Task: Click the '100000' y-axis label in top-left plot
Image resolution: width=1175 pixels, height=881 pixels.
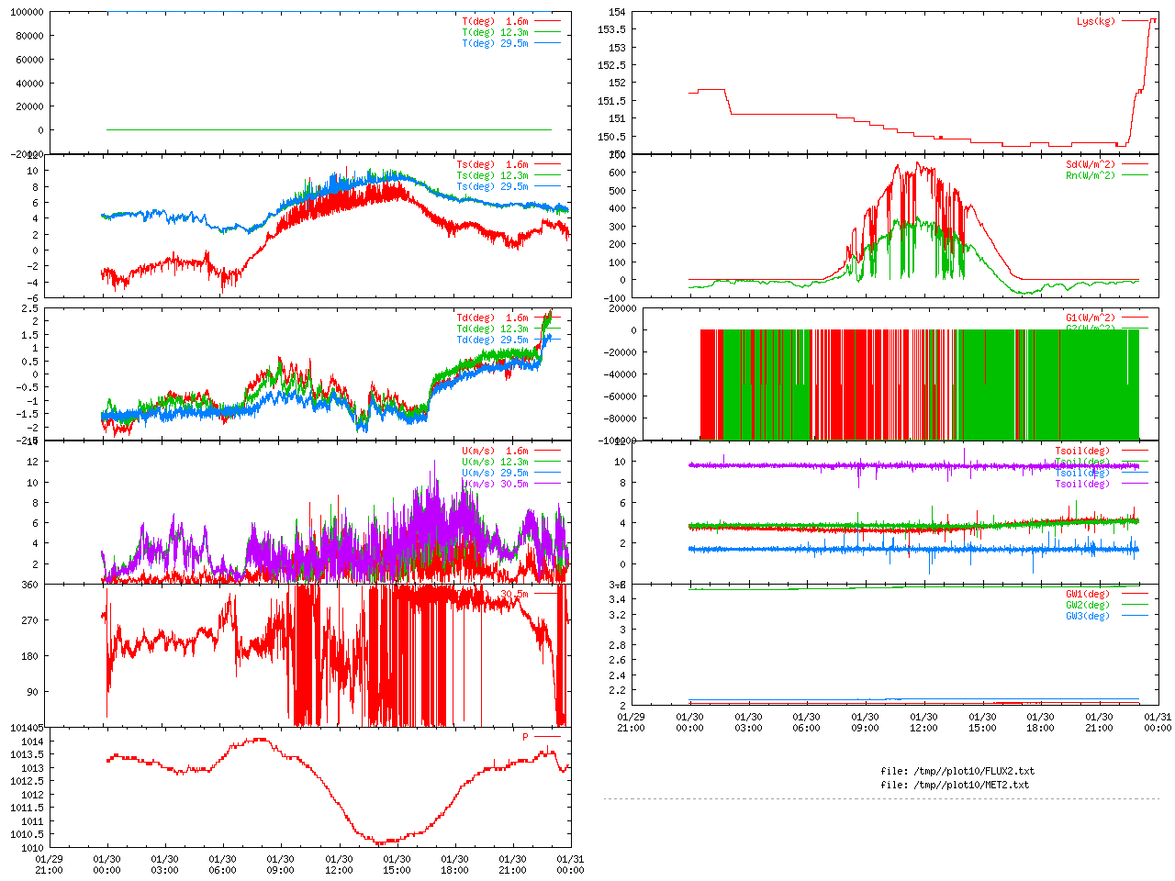Action: [x=26, y=13]
